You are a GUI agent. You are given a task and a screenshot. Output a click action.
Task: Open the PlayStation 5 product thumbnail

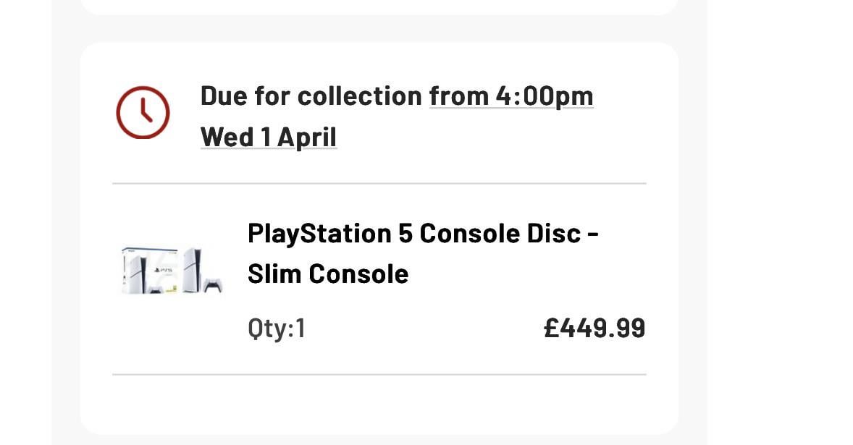click(x=172, y=271)
